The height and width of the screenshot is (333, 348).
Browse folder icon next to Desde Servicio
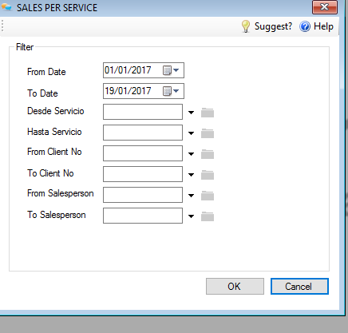pos(208,113)
